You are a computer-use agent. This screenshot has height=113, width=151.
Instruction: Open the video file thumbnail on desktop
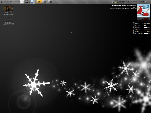8,9
